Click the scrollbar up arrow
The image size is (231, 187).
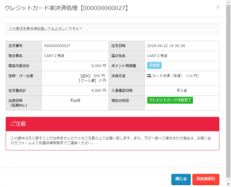(228, 2)
